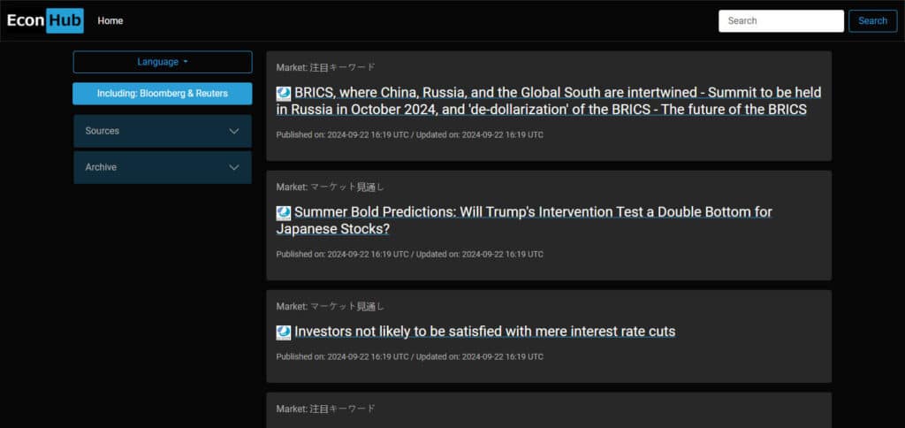
Task: Toggle the Including: Bloomberg & Reuters filter
Action: tap(163, 94)
